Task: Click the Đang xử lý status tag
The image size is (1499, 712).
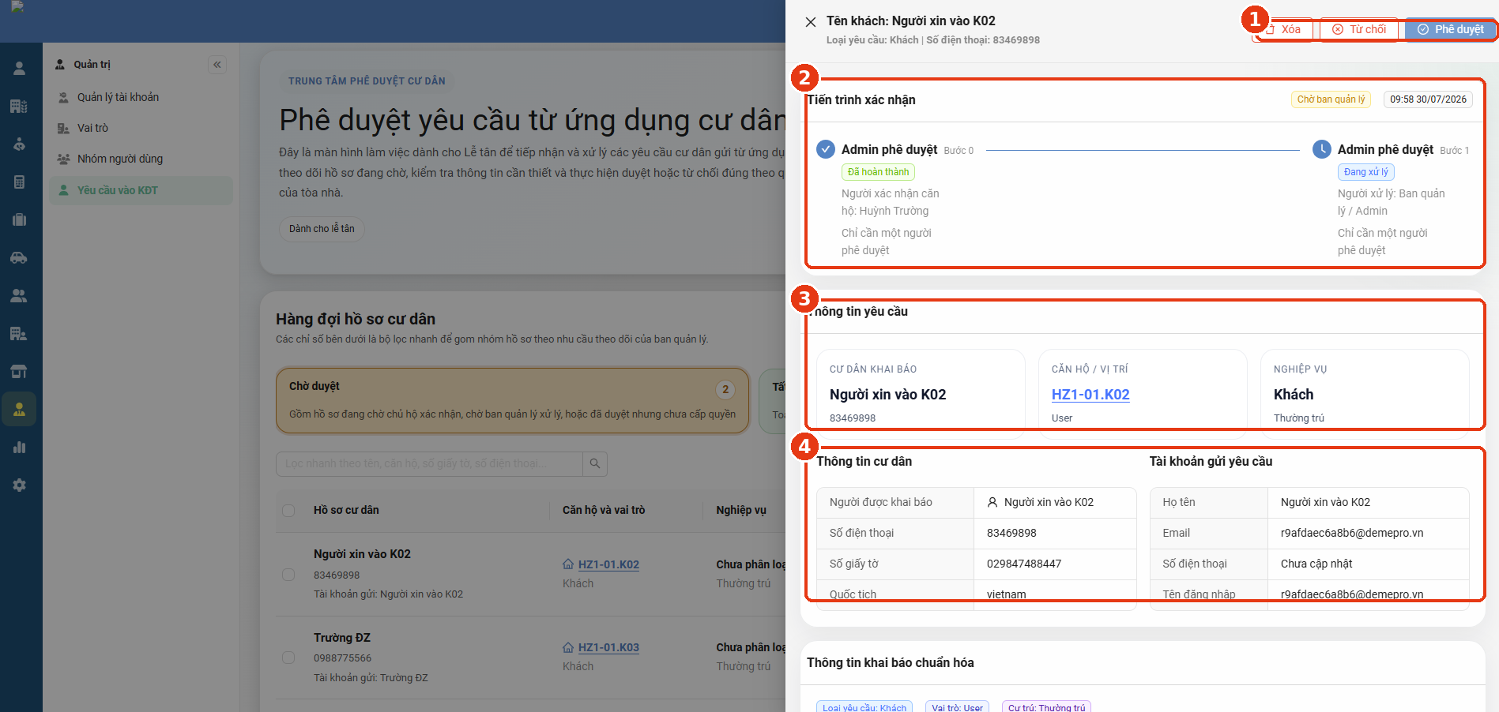Action: 1366,172
